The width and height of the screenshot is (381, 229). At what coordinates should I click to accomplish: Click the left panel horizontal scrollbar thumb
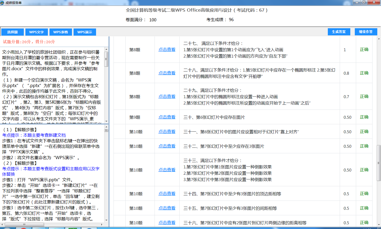pos(24,225)
